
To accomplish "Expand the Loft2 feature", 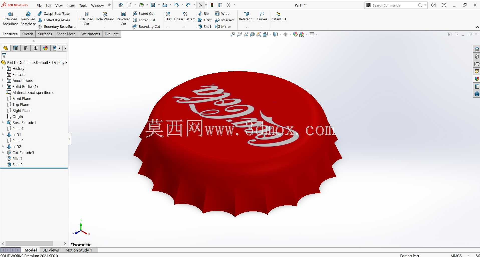I will click(x=3, y=147).
